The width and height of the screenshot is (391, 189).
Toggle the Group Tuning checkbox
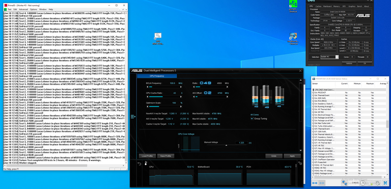(x=252, y=119)
